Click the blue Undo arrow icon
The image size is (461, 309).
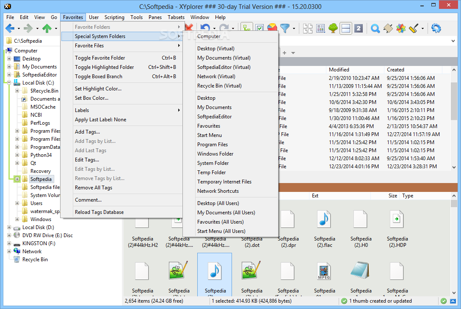point(205,28)
